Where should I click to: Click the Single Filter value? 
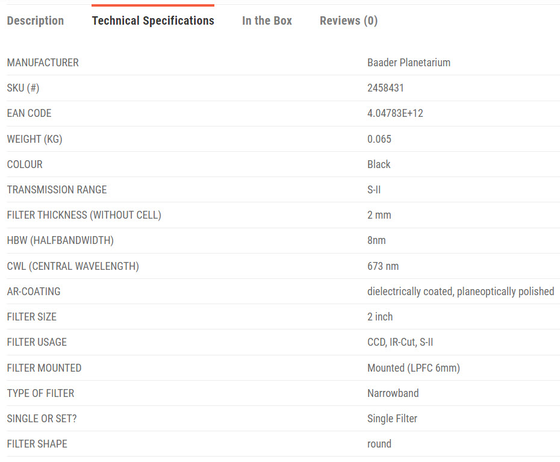click(x=392, y=419)
